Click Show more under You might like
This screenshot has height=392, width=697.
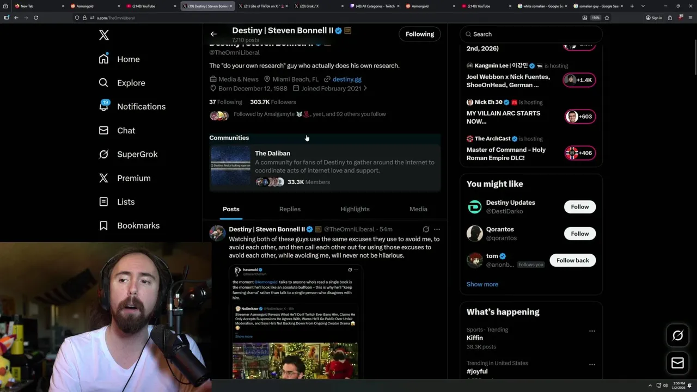482,284
